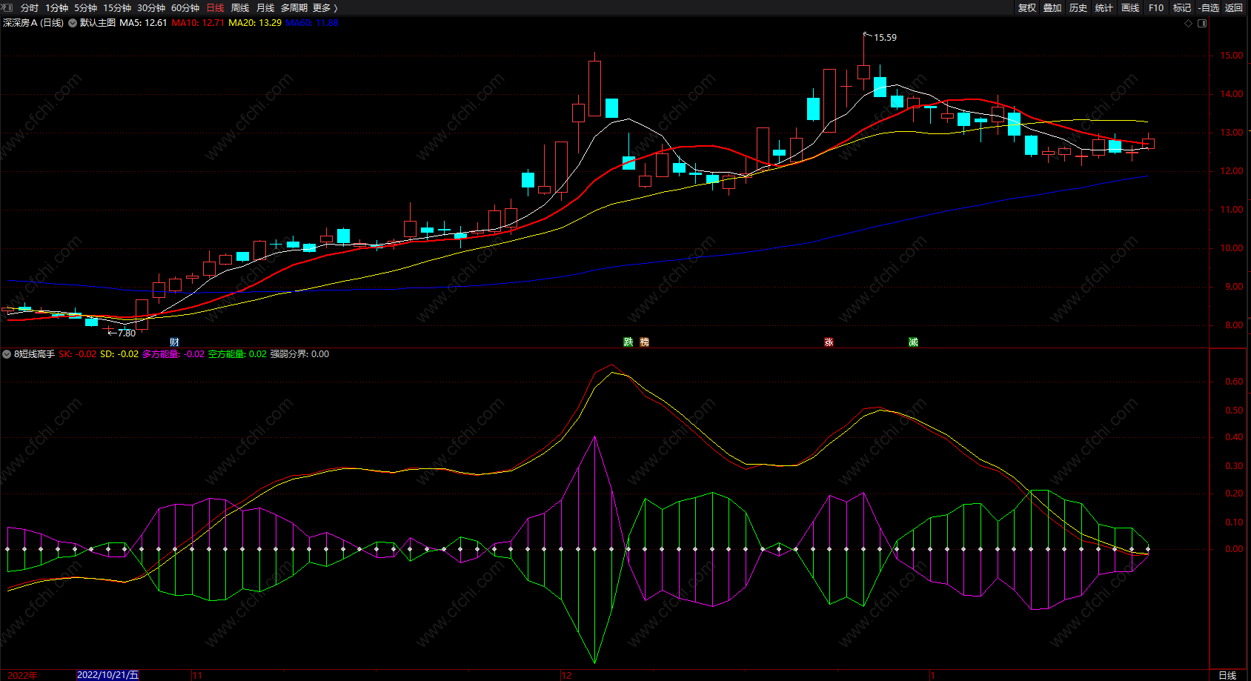Click the 返回 back button

1234,7
